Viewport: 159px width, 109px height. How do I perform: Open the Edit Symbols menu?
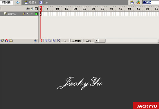coord(138,2)
